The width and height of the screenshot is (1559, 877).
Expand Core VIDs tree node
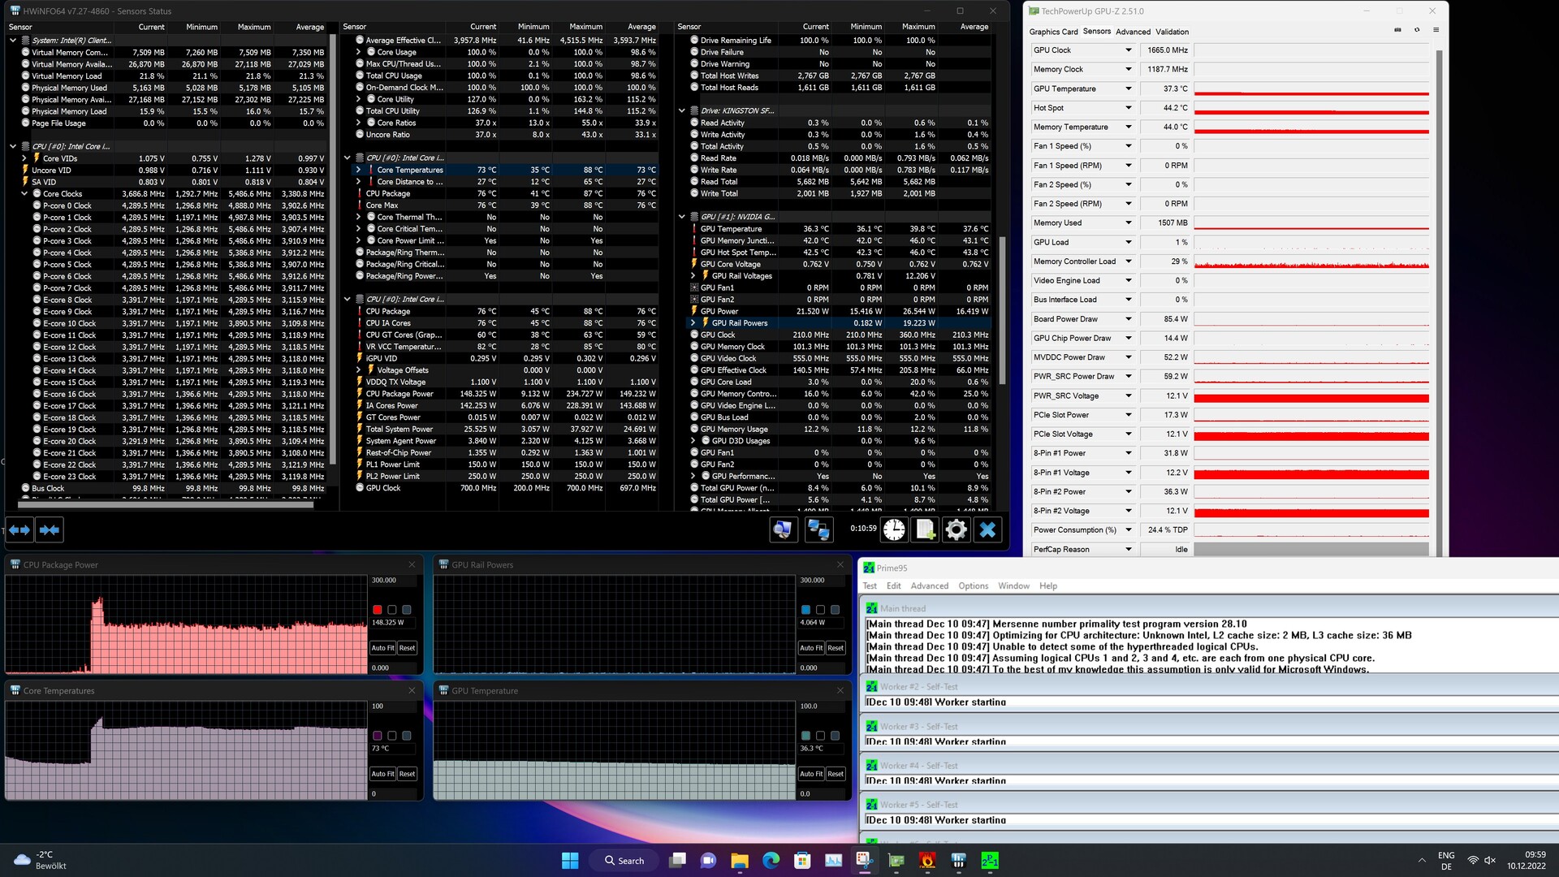(x=24, y=158)
